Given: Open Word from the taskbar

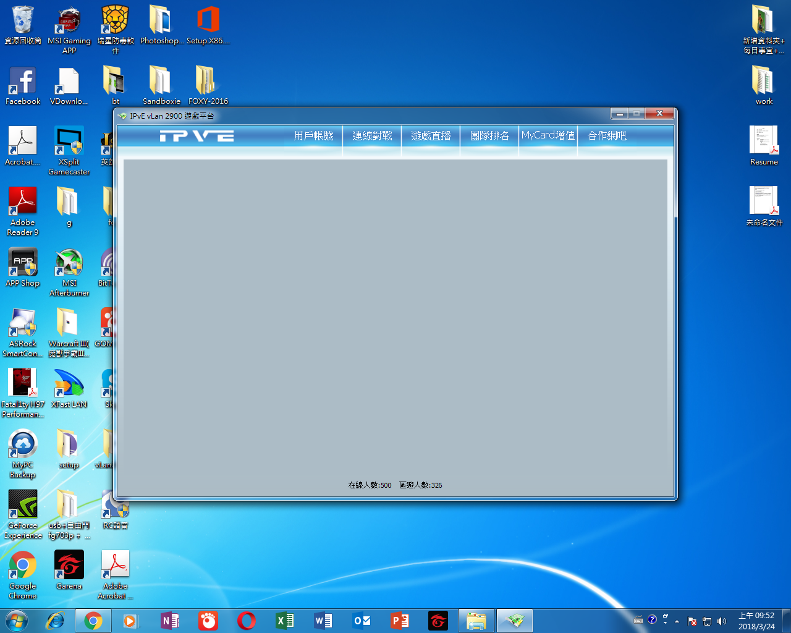Looking at the screenshot, I should (x=323, y=621).
